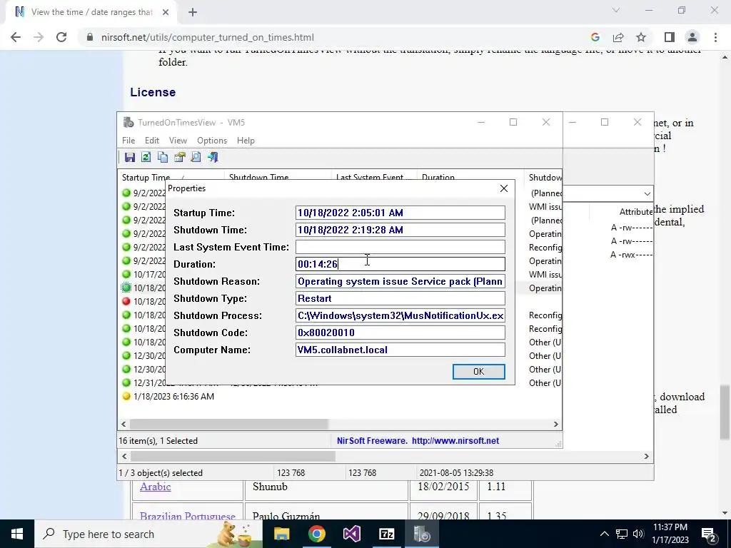Click the Google icon in address bar
The width and height of the screenshot is (731, 548).
coord(595,37)
